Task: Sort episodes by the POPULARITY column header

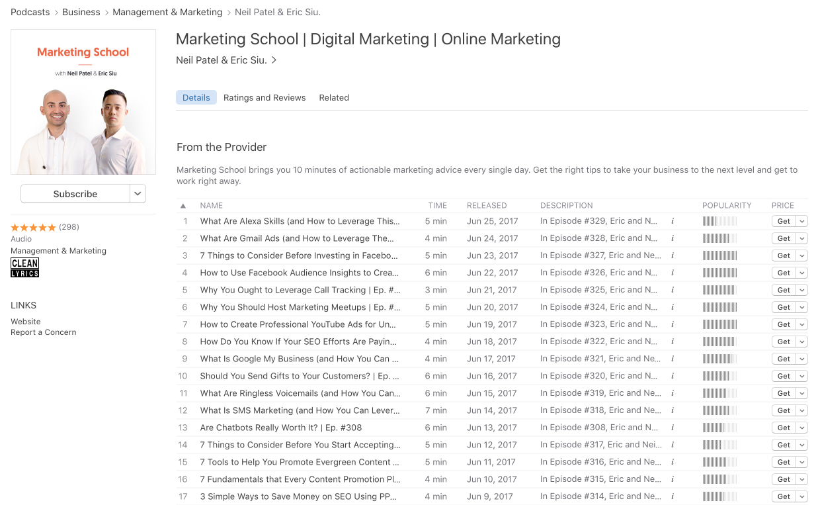Action: pos(727,206)
